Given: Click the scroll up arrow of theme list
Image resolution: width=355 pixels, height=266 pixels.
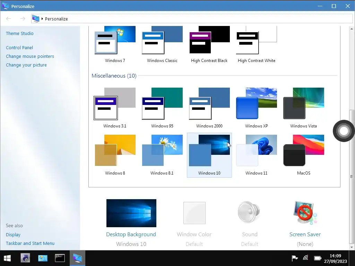Looking at the screenshot, I should (x=352, y=29).
